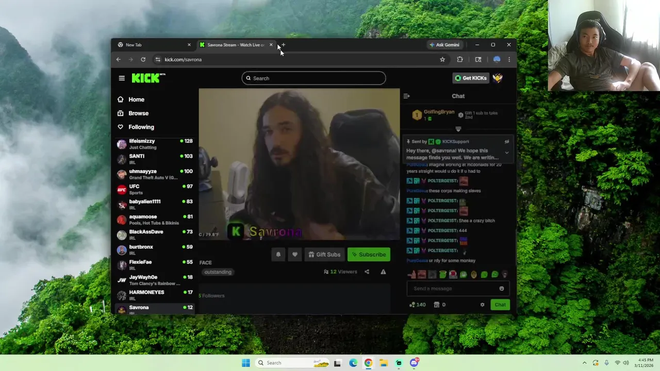This screenshot has width=660, height=371.
Task: Go back to the previous page
Action: (119, 59)
